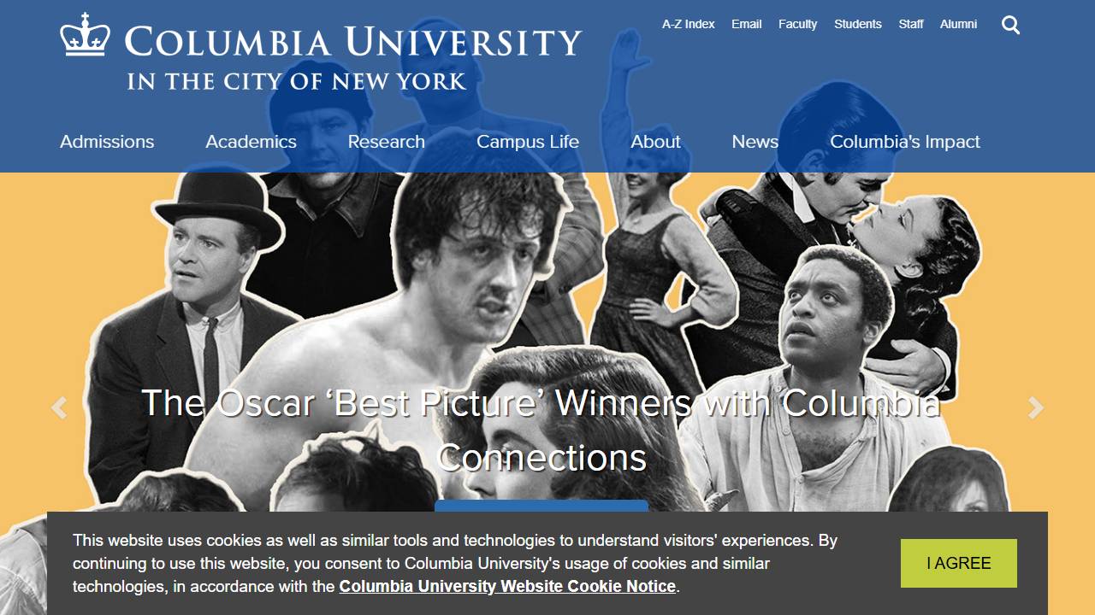1095x615 pixels.
Task: Advance to next carousel slide arrow
Action: pyautogui.click(x=1036, y=408)
